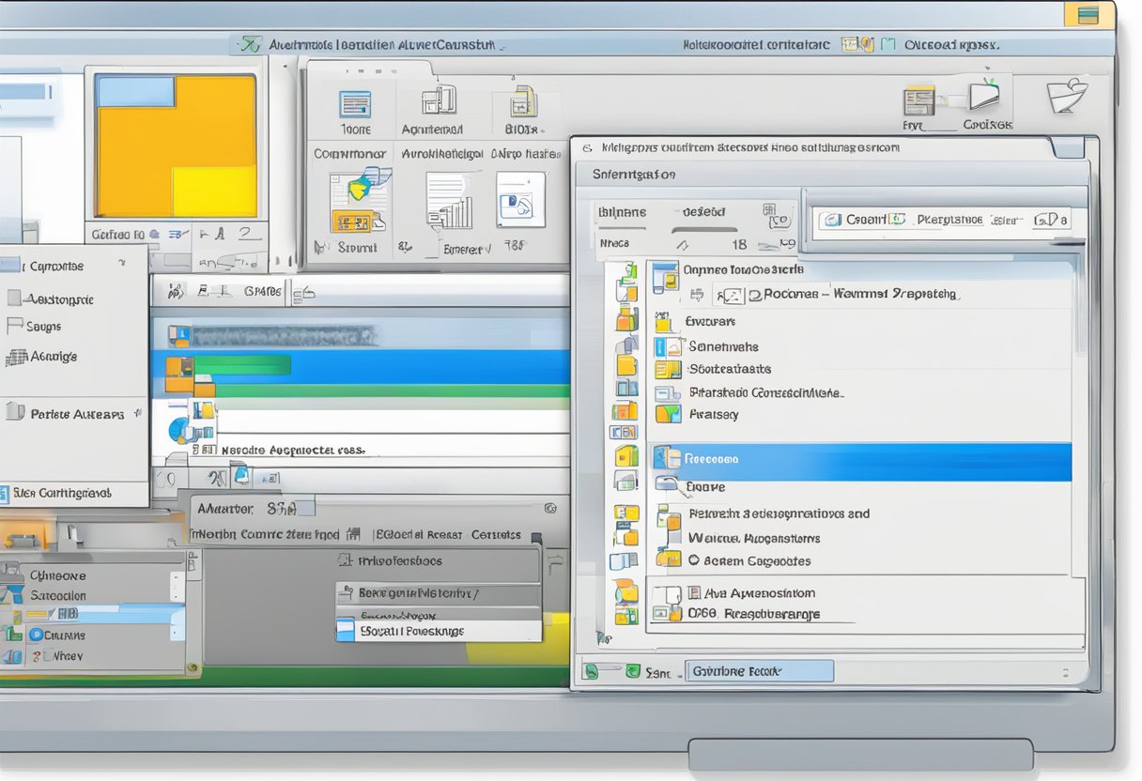Open the stamped page icon under 'Ondeo hashes'

tap(520, 199)
